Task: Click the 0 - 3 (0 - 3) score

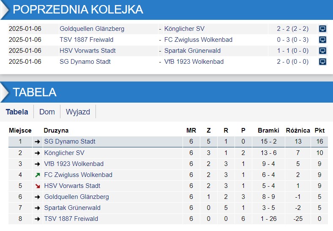Action: 292,40
